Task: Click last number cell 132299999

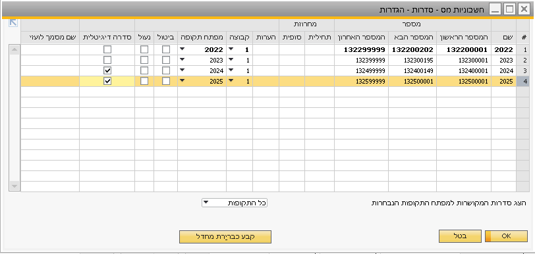Action: pos(361,49)
